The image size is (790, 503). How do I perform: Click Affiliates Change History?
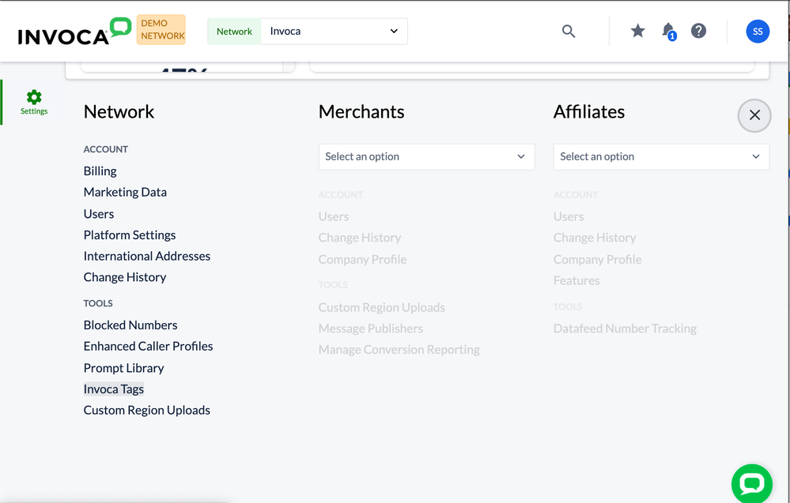tap(595, 238)
